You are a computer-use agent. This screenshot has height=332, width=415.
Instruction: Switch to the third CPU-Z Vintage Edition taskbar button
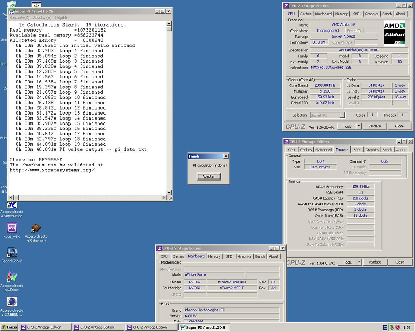pyautogui.click(x=151, y=327)
